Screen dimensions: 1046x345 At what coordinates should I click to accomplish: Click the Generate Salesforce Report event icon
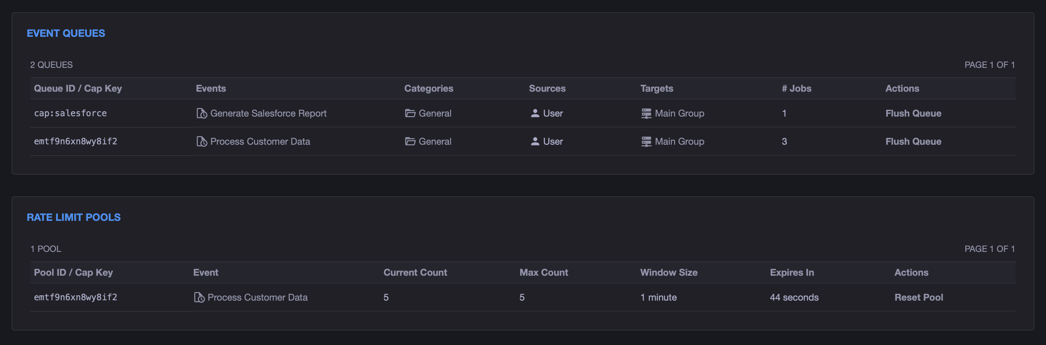click(202, 113)
